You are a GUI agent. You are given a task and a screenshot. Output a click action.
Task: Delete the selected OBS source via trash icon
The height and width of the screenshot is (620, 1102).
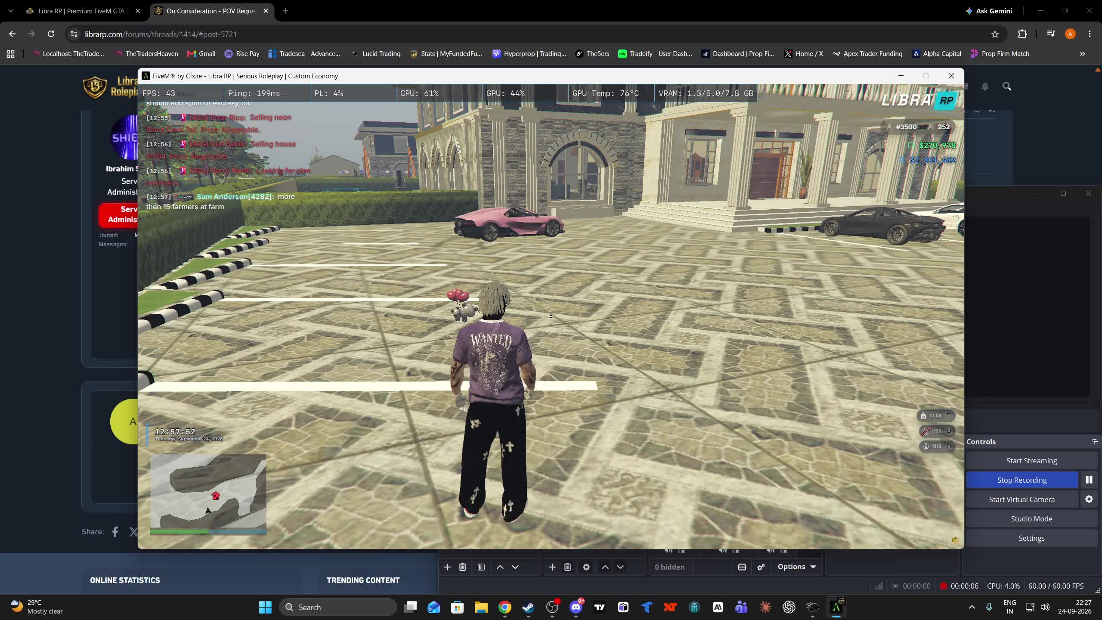click(x=567, y=567)
